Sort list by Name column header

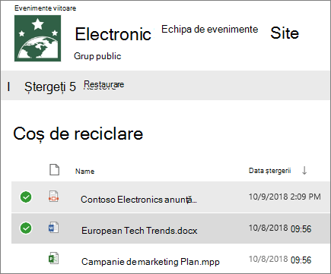point(84,172)
